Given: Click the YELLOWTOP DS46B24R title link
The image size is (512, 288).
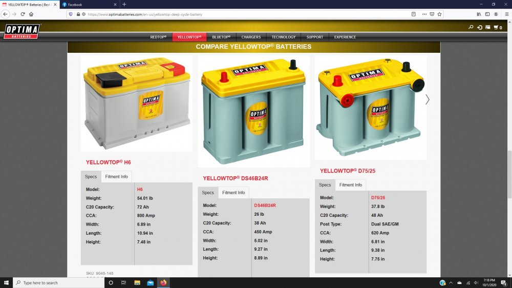Looking at the screenshot, I should click(235, 178).
